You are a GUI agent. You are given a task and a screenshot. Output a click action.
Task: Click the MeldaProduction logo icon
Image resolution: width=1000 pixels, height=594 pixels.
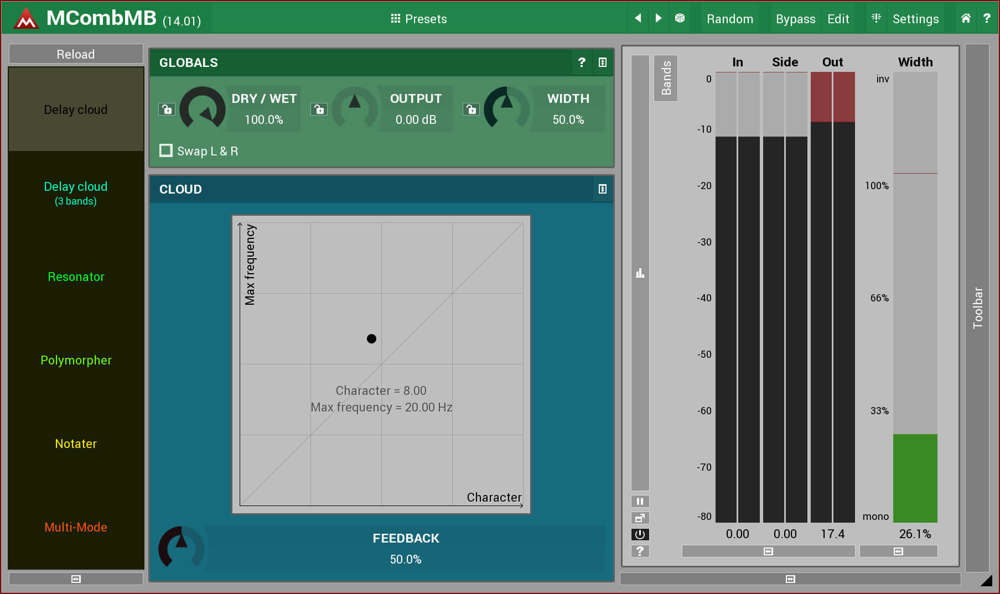[26, 18]
